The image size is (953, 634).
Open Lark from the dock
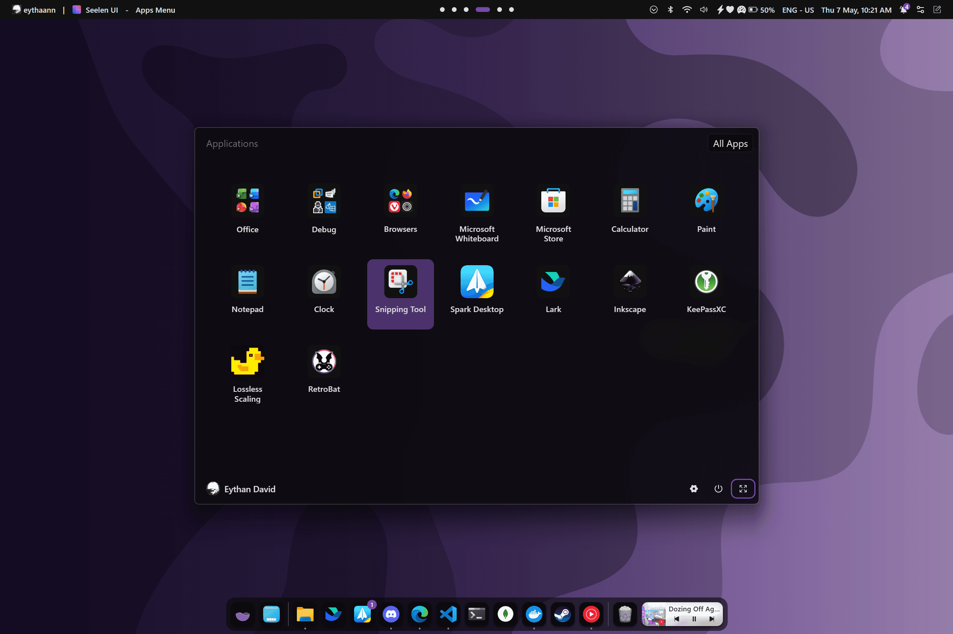pos(333,614)
